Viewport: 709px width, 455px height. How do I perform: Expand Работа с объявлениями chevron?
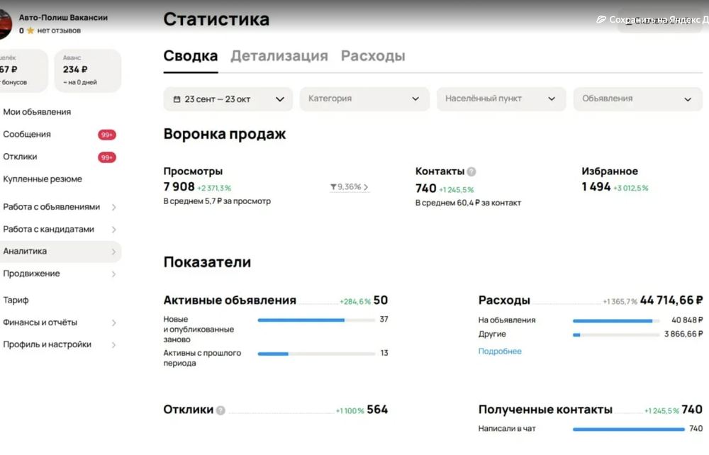114,208
